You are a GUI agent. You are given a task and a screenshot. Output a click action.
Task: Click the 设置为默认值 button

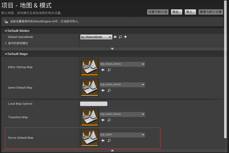pos(158,12)
